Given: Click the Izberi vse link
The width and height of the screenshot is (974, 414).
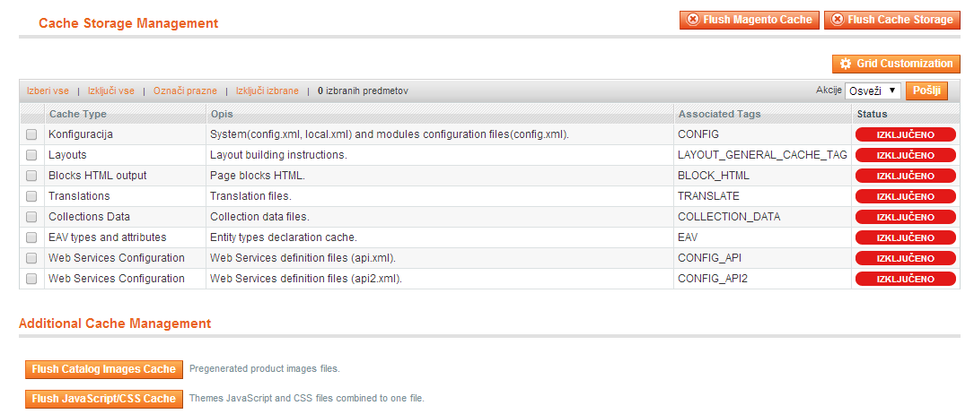Looking at the screenshot, I should coord(48,91).
